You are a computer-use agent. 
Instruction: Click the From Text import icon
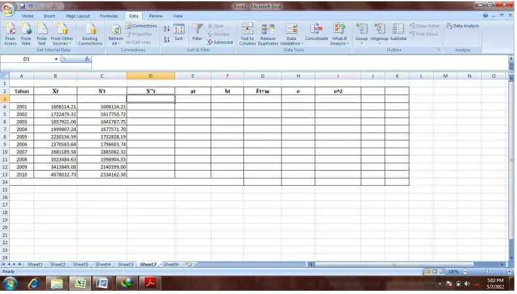pyautogui.click(x=42, y=34)
